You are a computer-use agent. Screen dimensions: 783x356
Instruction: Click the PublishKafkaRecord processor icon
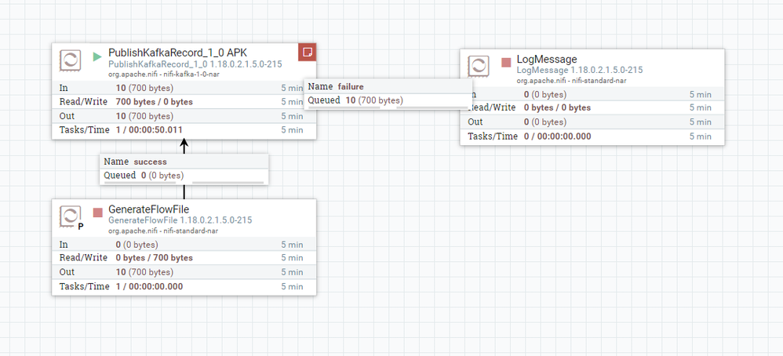pos(70,60)
